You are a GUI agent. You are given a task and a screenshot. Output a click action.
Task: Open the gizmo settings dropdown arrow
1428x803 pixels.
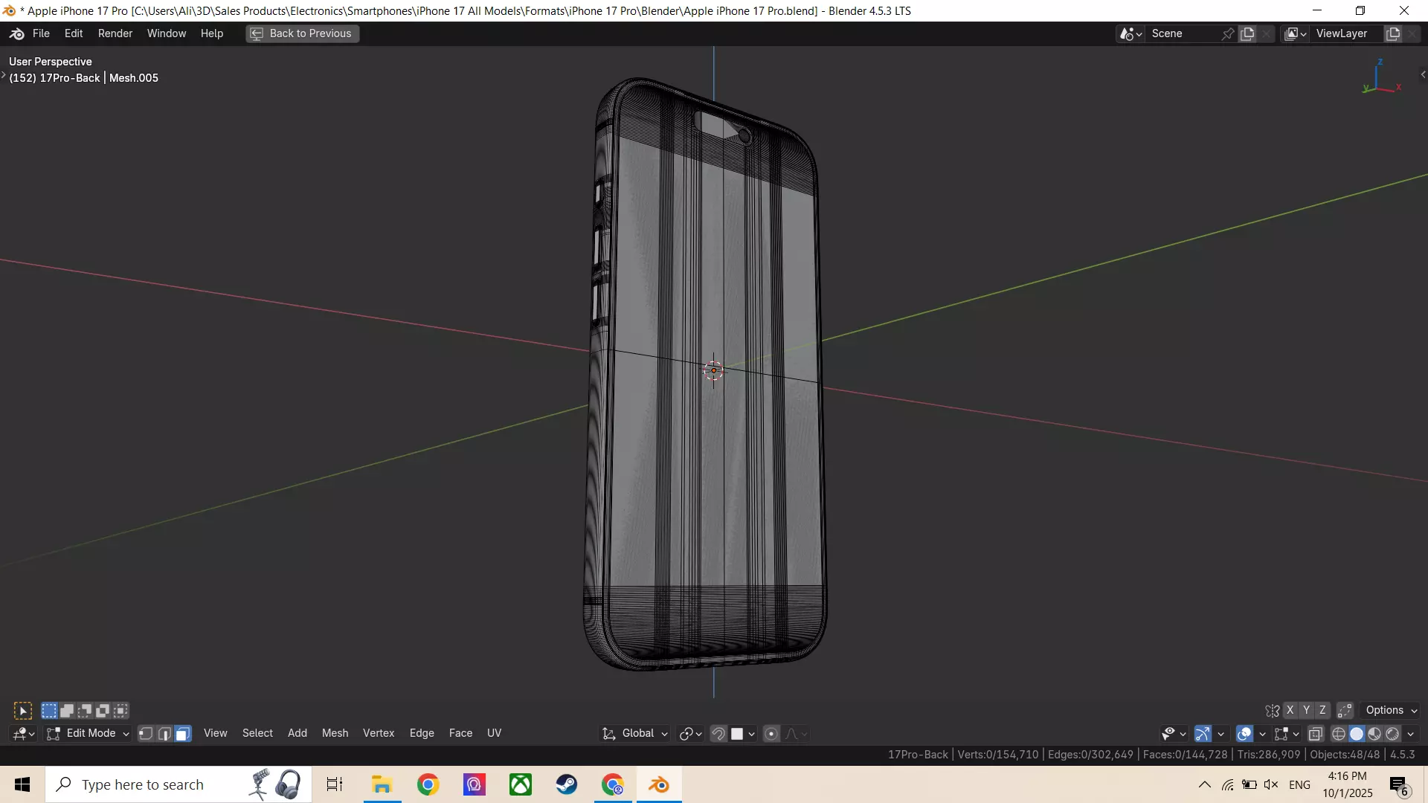pyautogui.click(x=1220, y=734)
